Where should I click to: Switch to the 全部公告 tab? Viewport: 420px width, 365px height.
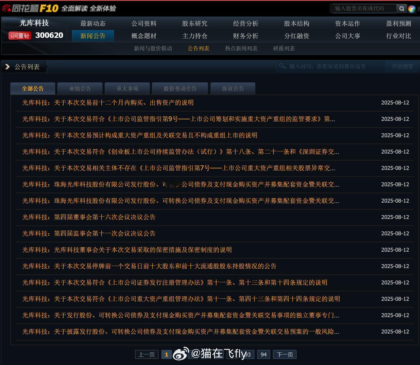point(33,88)
